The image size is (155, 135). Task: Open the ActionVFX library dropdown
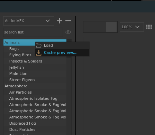tap(29, 21)
